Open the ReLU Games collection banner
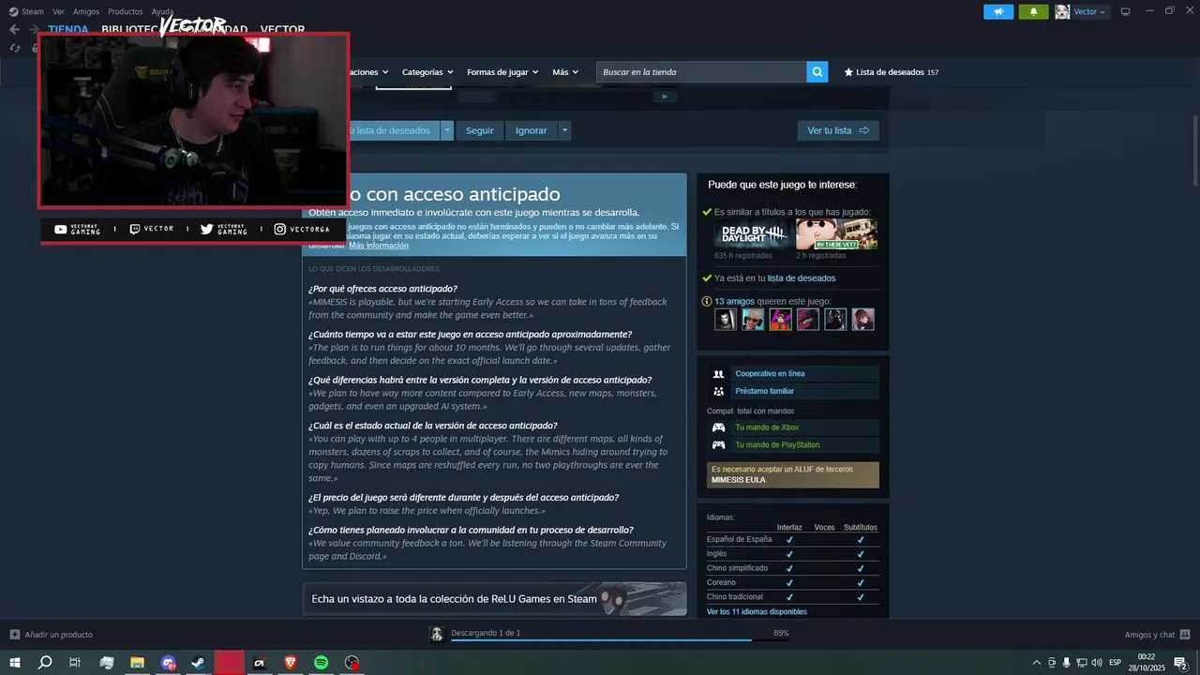 pos(494,598)
